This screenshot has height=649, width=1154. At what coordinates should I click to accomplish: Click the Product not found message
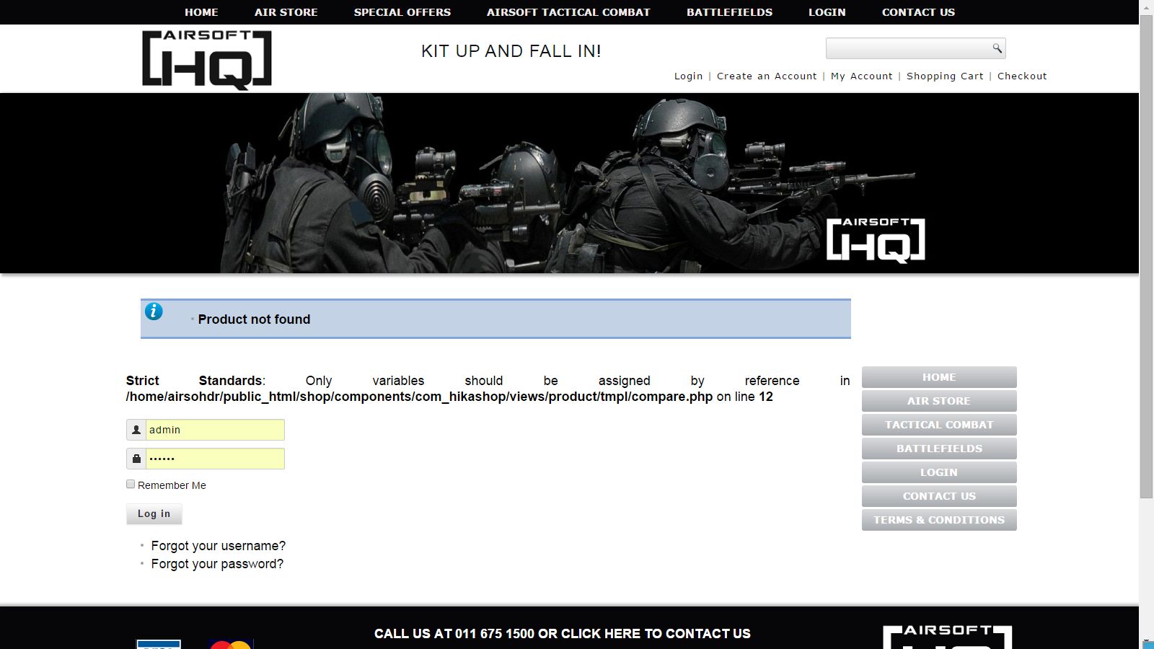tap(254, 319)
